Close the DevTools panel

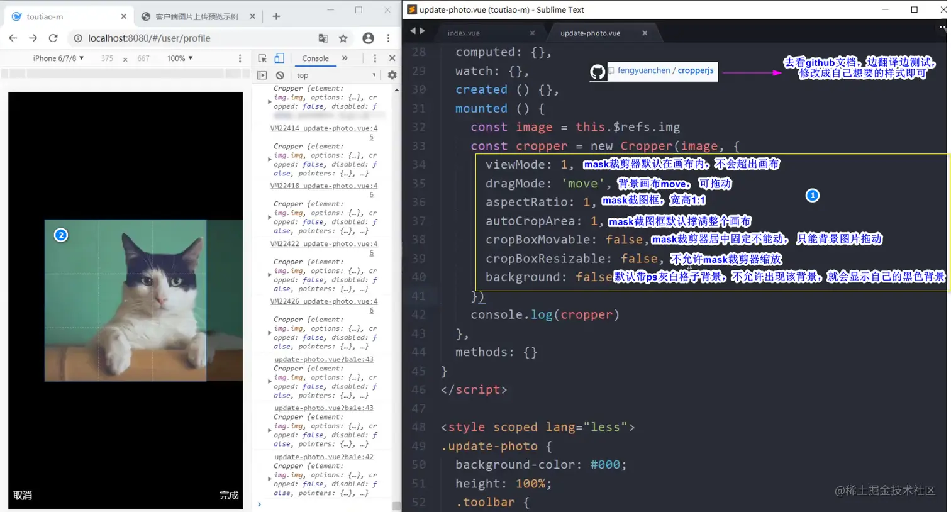tap(392, 58)
